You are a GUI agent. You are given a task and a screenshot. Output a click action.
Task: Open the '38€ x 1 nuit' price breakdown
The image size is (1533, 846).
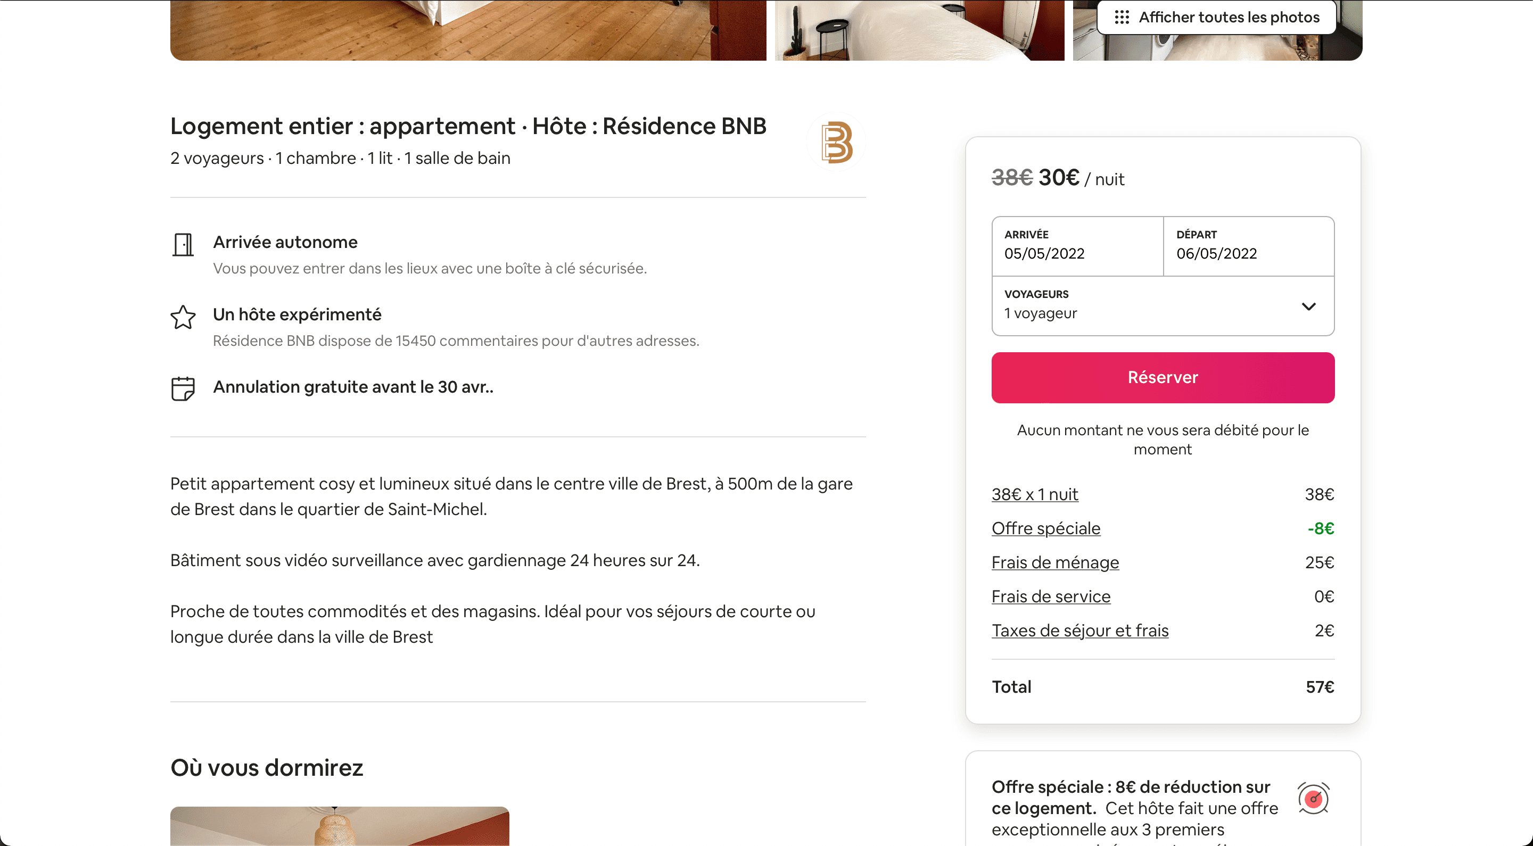[1034, 494]
